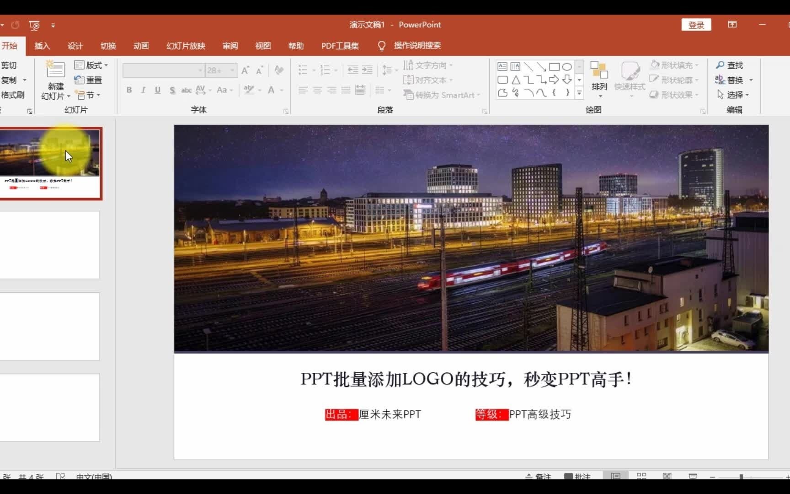Expand the shapes gallery with its arrow
790x494 pixels.
[579, 93]
